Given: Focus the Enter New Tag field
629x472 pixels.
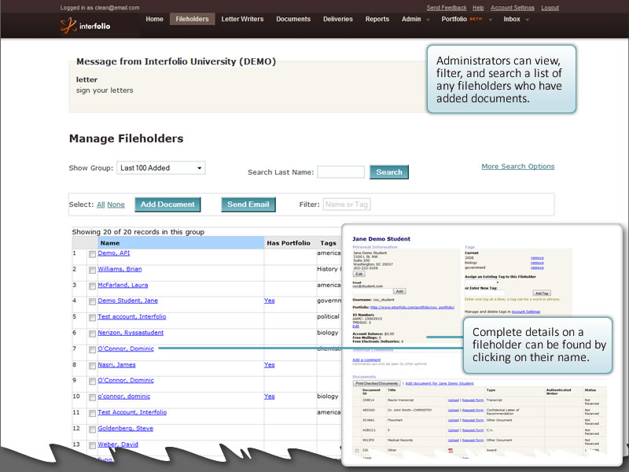Looking at the screenshot, I should (x=485, y=293).
